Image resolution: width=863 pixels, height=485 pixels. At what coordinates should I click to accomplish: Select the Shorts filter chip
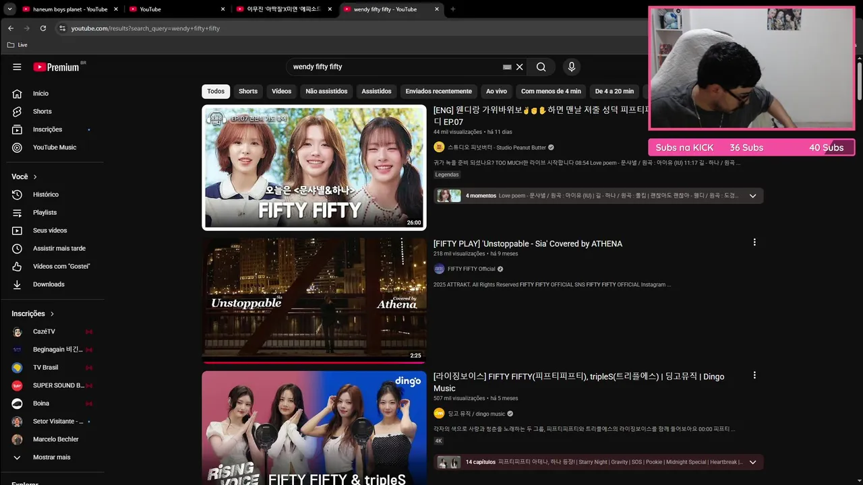click(x=248, y=92)
